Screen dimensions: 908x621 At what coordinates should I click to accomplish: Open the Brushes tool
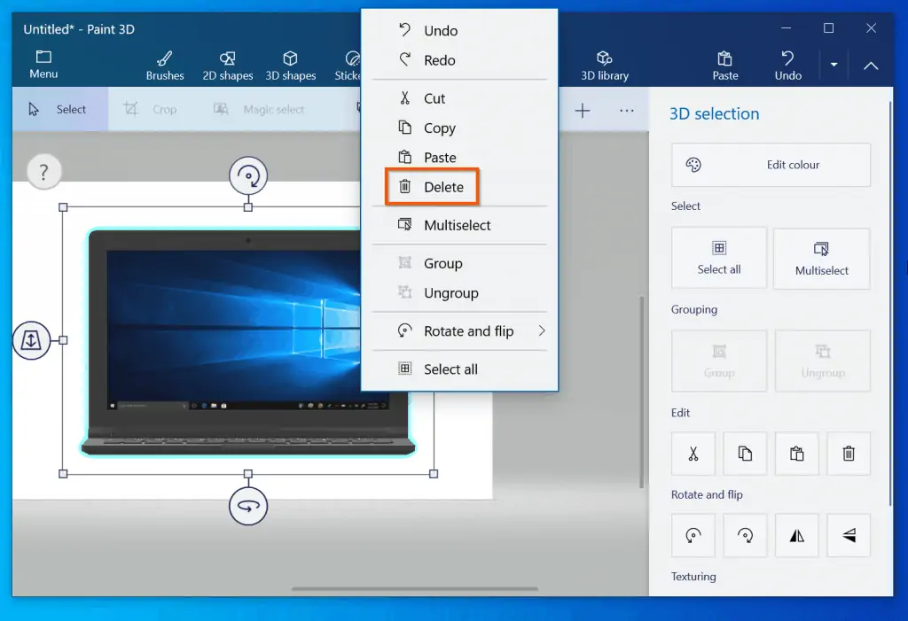pyautogui.click(x=165, y=66)
